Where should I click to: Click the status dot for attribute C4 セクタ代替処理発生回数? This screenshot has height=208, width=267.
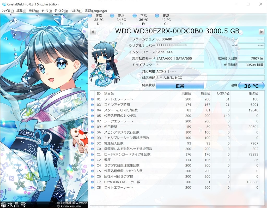(92, 165)
